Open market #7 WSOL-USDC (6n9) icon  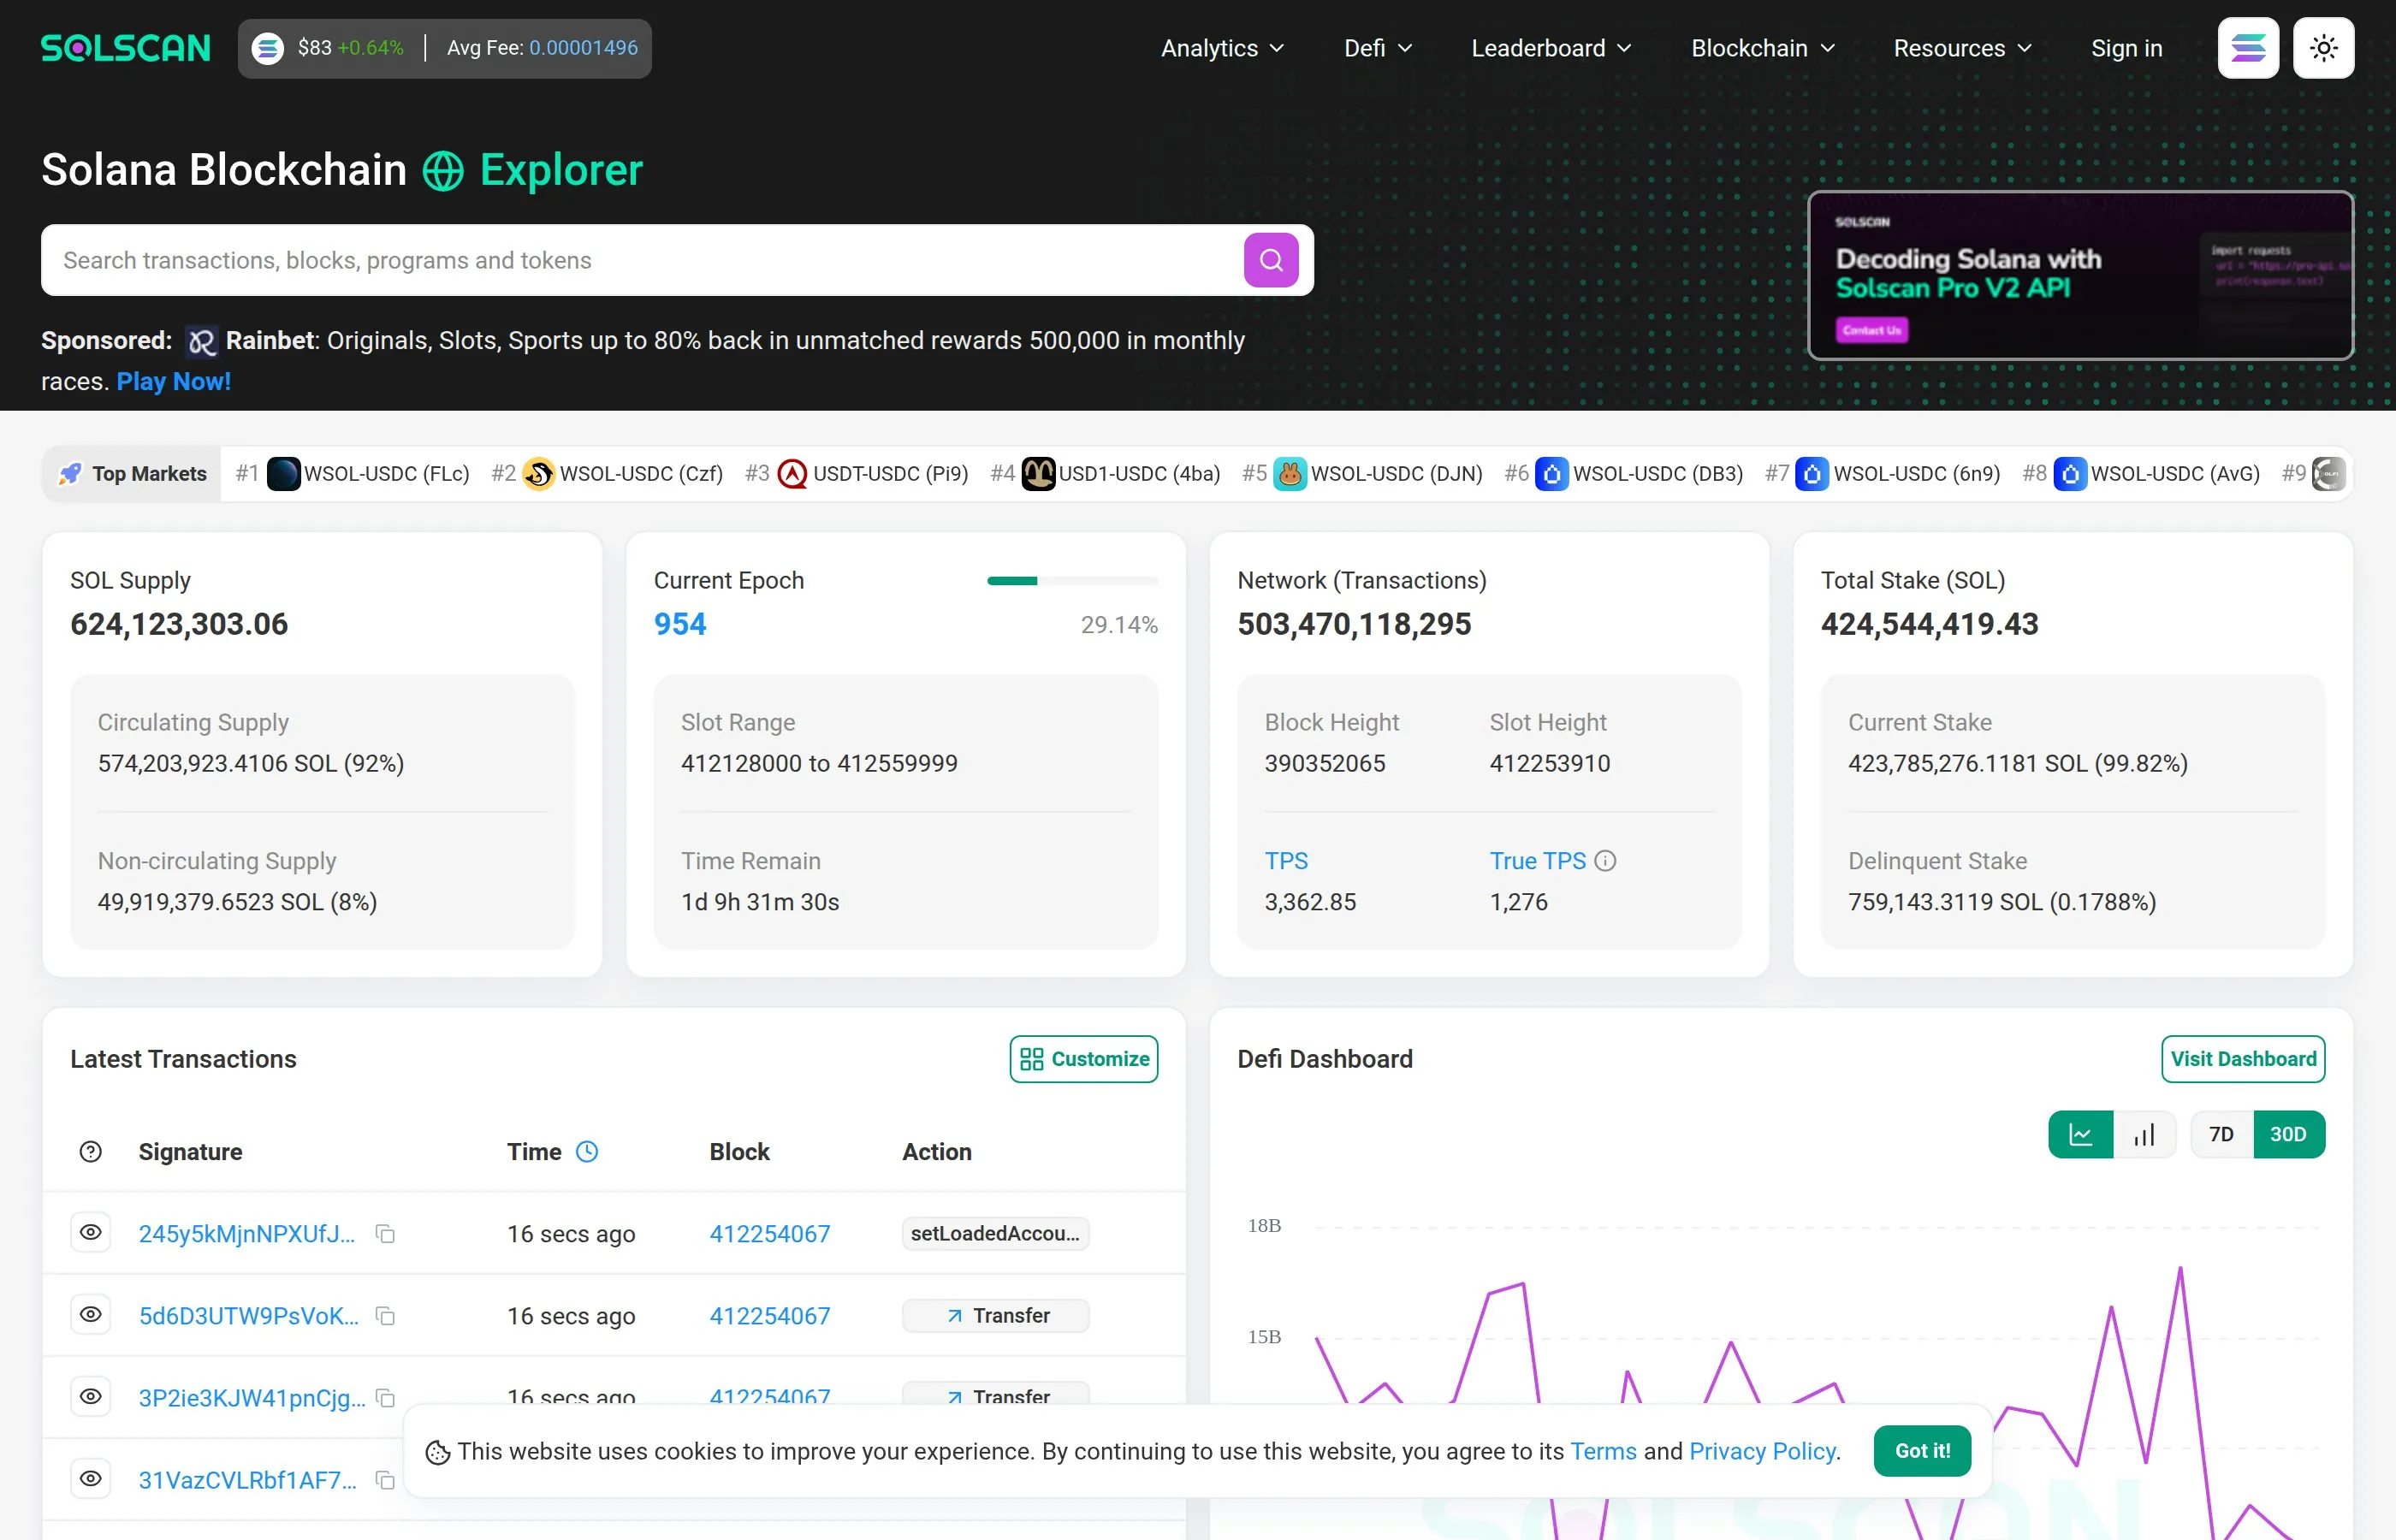coord(1812,474)
